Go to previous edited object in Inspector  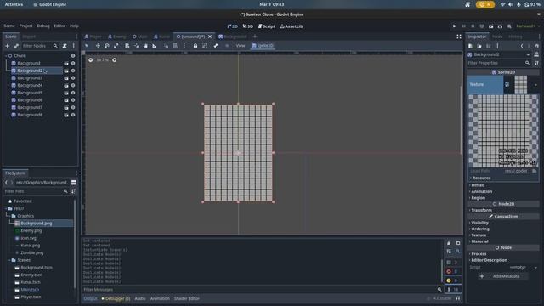click(x=522, y=46)
